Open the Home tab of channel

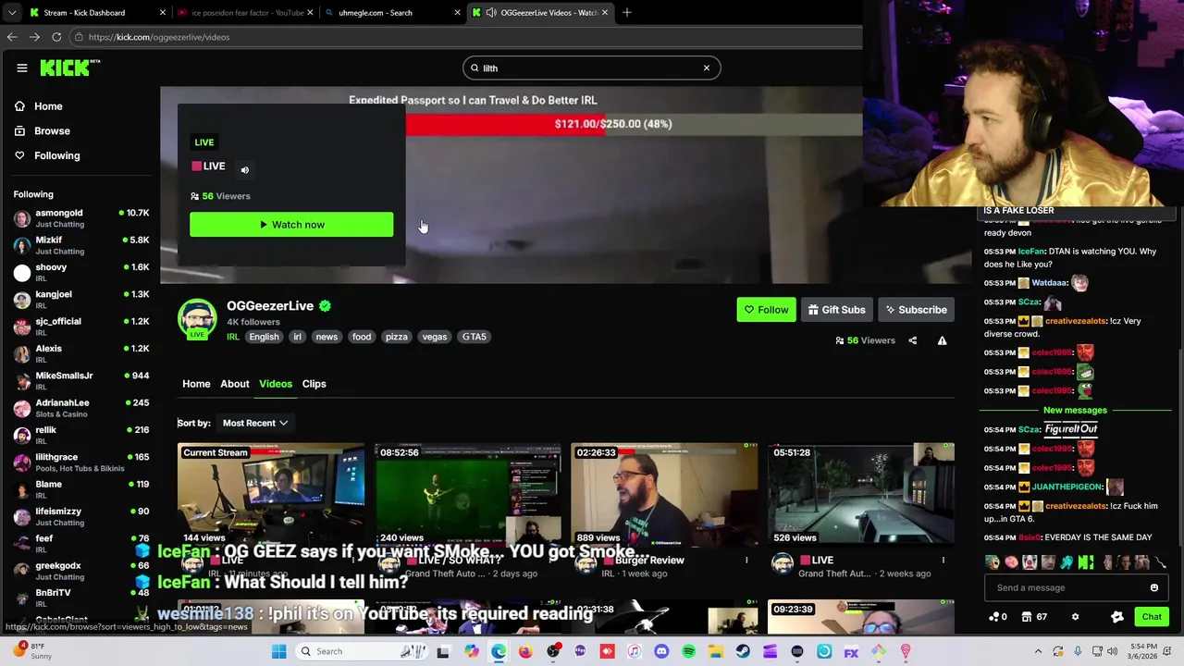coord(196,384)
